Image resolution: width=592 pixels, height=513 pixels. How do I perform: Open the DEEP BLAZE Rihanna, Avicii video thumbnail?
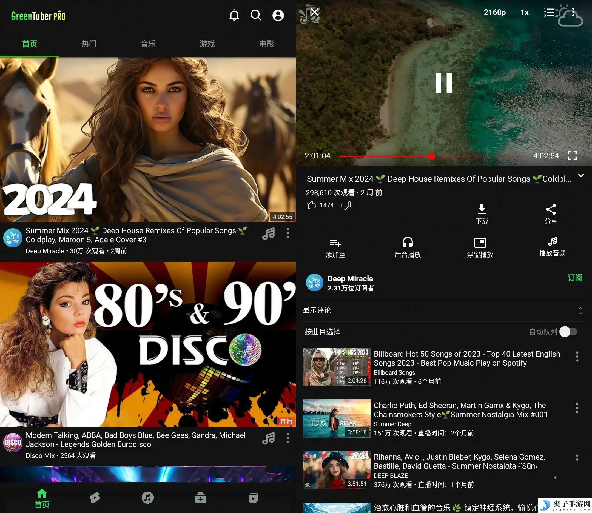coord(336,470)
